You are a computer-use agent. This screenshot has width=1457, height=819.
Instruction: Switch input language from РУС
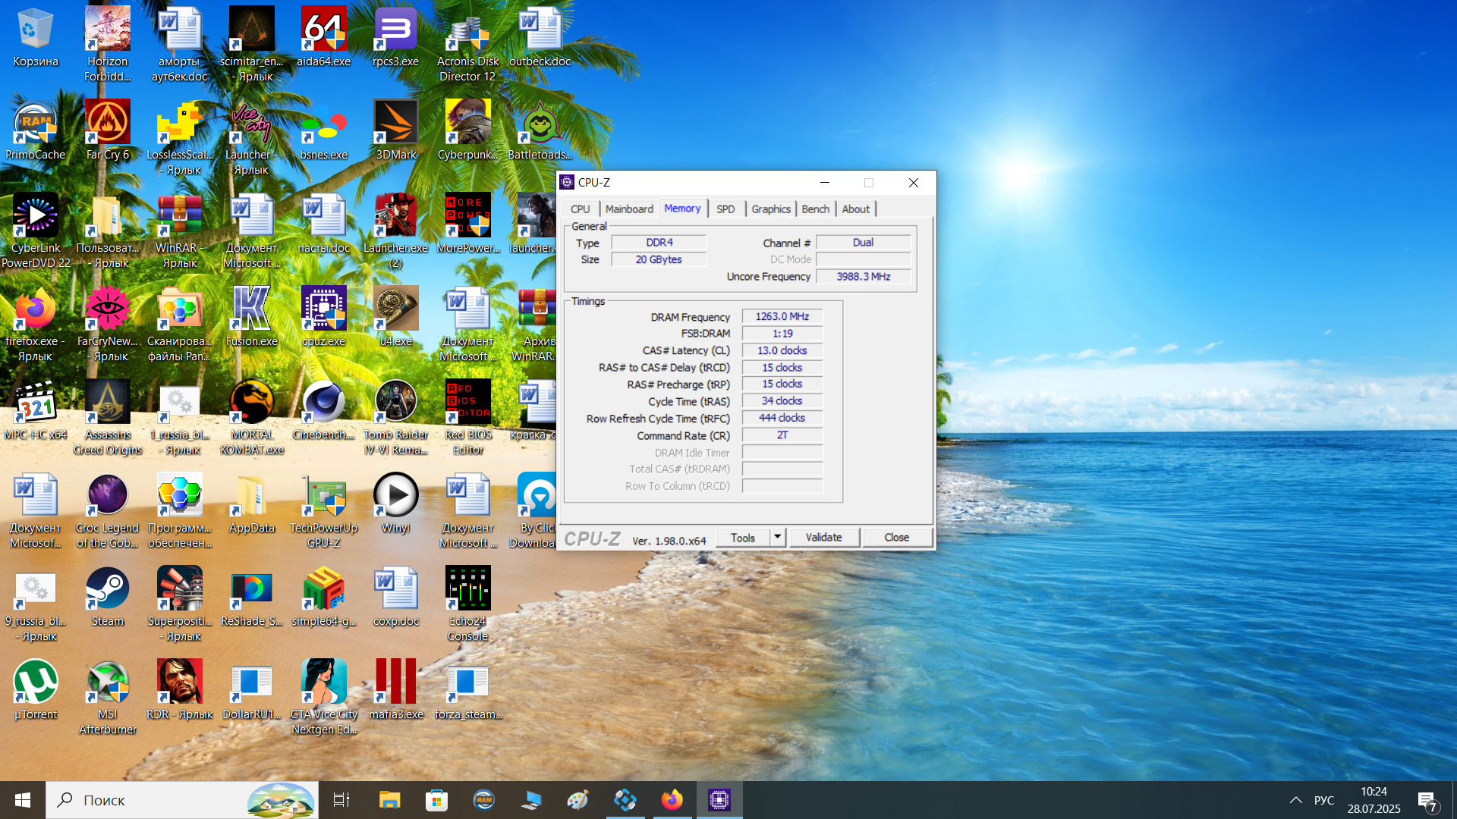point(1323,800)
